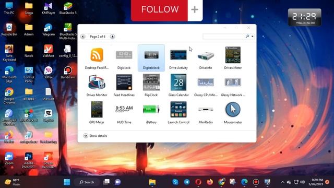Open KMPlayer desktop shortcut
Screen dimensions: 334x188
coord(49,8)
